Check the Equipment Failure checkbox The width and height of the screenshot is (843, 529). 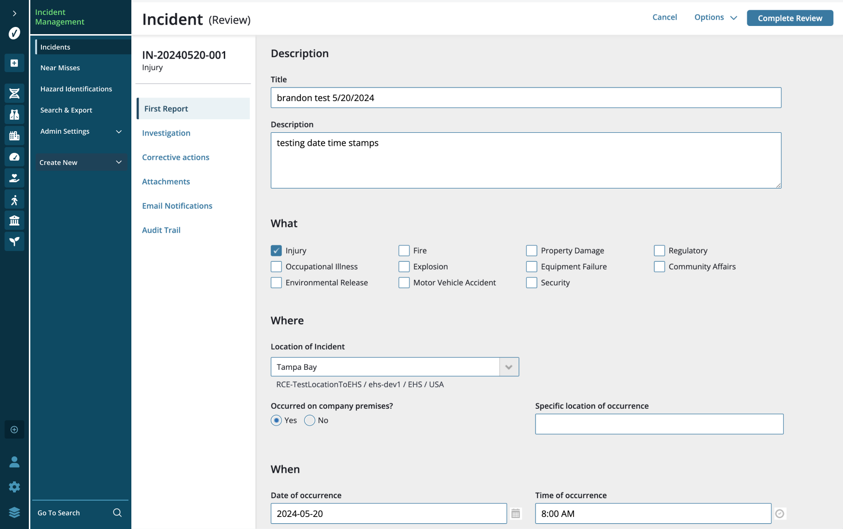532,266
